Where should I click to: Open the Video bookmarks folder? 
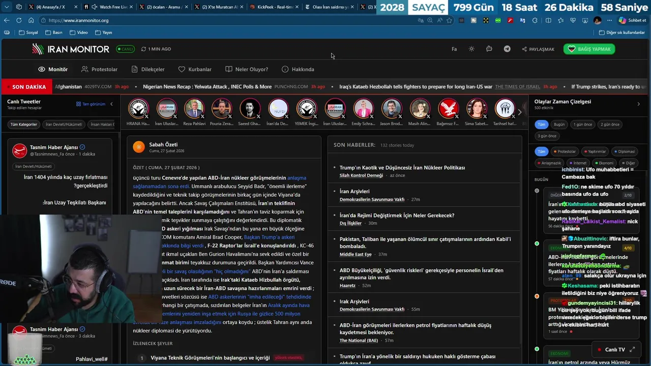(78, 33)
